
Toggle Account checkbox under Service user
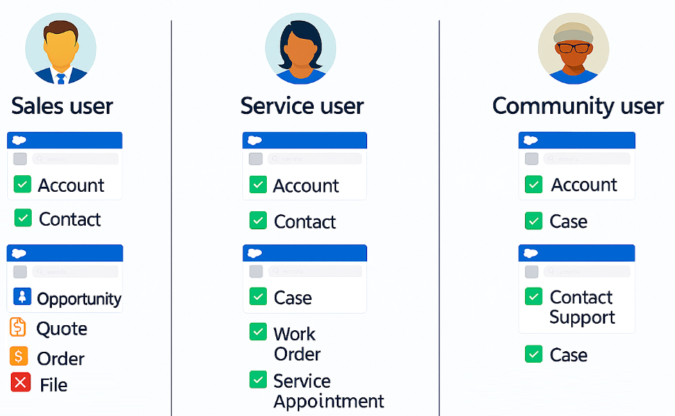point(257,185)
